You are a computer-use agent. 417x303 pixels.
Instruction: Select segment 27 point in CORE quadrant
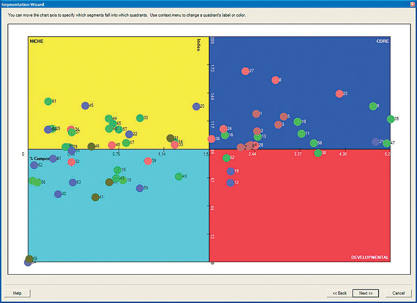point(245,71)
